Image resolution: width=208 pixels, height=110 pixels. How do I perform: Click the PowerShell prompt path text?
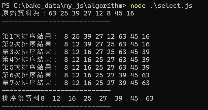64,6
